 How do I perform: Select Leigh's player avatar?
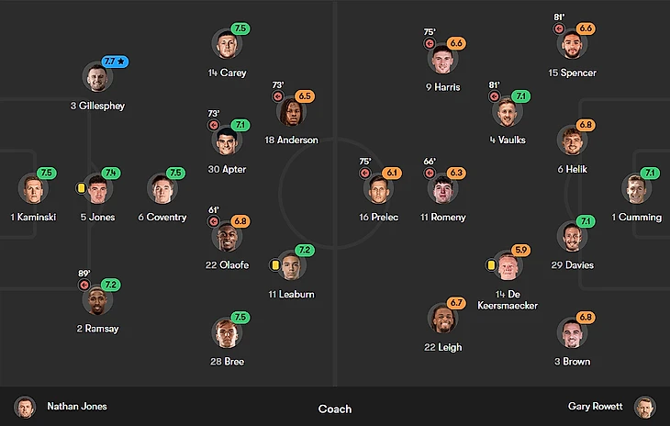(442, 319)
